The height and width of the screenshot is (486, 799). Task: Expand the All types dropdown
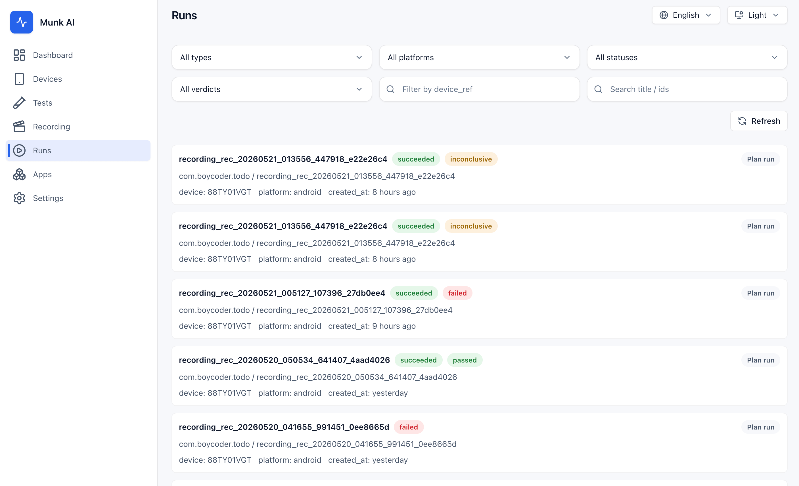click(272, 57)
